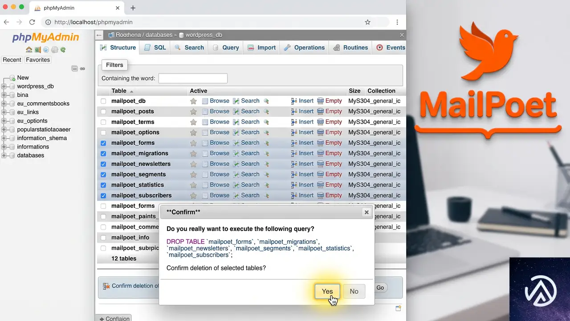Click the browser address bar URL

94,22
